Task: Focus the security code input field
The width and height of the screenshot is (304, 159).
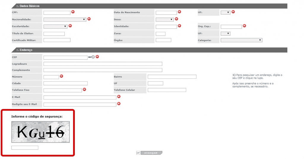Action: pyautogui.click(x=25, y=148)
